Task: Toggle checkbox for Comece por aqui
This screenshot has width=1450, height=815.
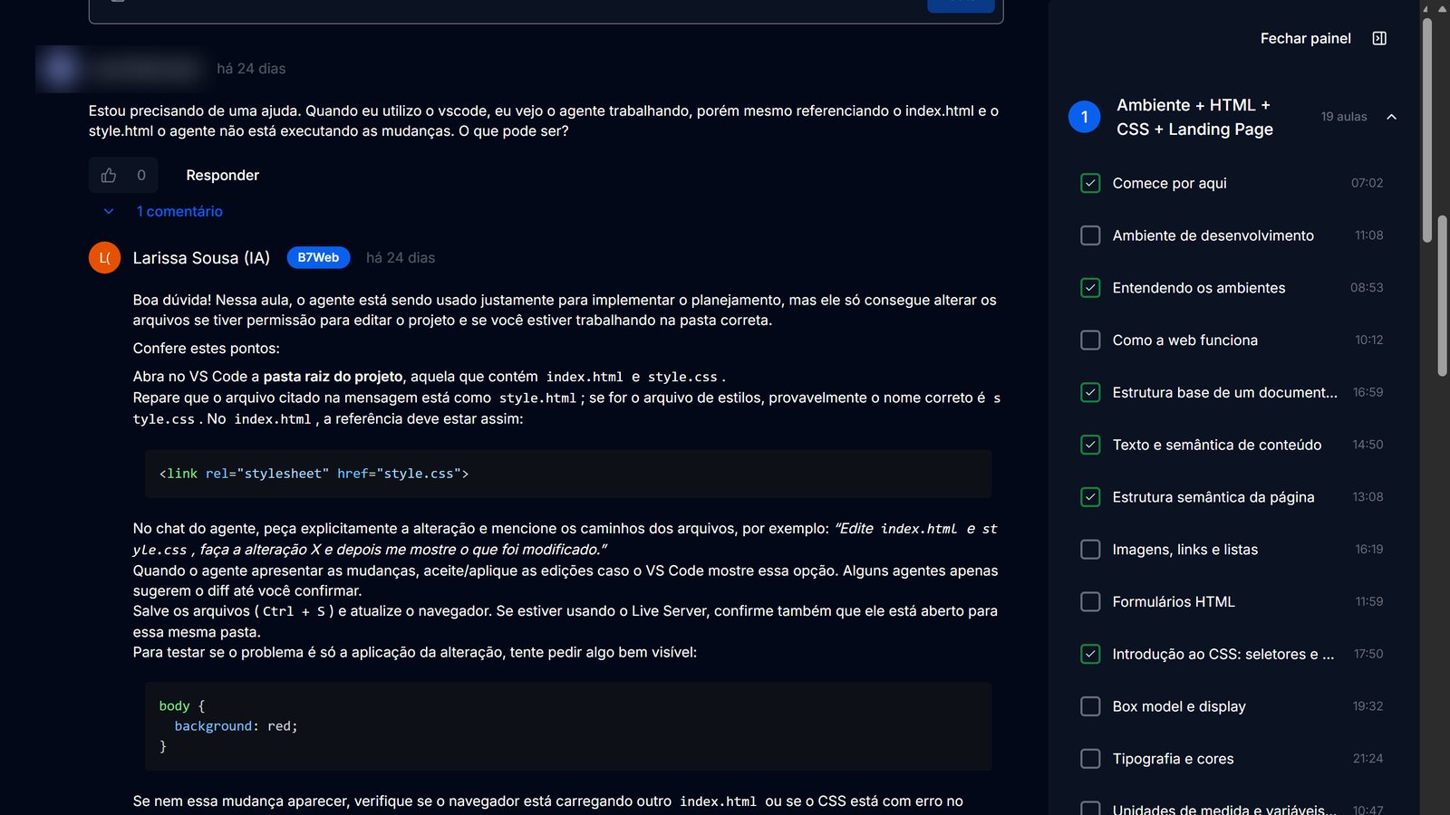Action: (x=1090, y=183)
